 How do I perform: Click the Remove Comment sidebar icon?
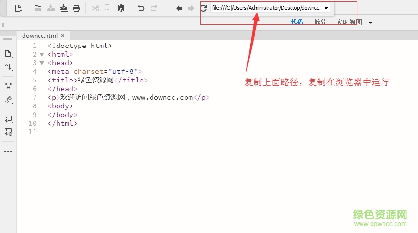click(x=8, y=132)
